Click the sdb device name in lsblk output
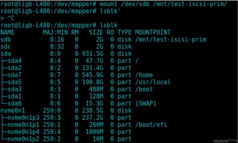238x143 pixels. pos(6,40)
